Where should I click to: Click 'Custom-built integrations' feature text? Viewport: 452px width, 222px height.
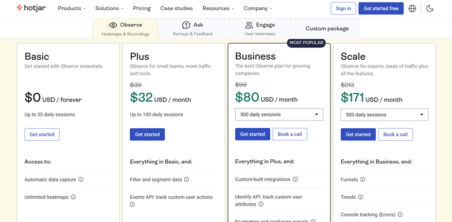click(x=262, y=179)
